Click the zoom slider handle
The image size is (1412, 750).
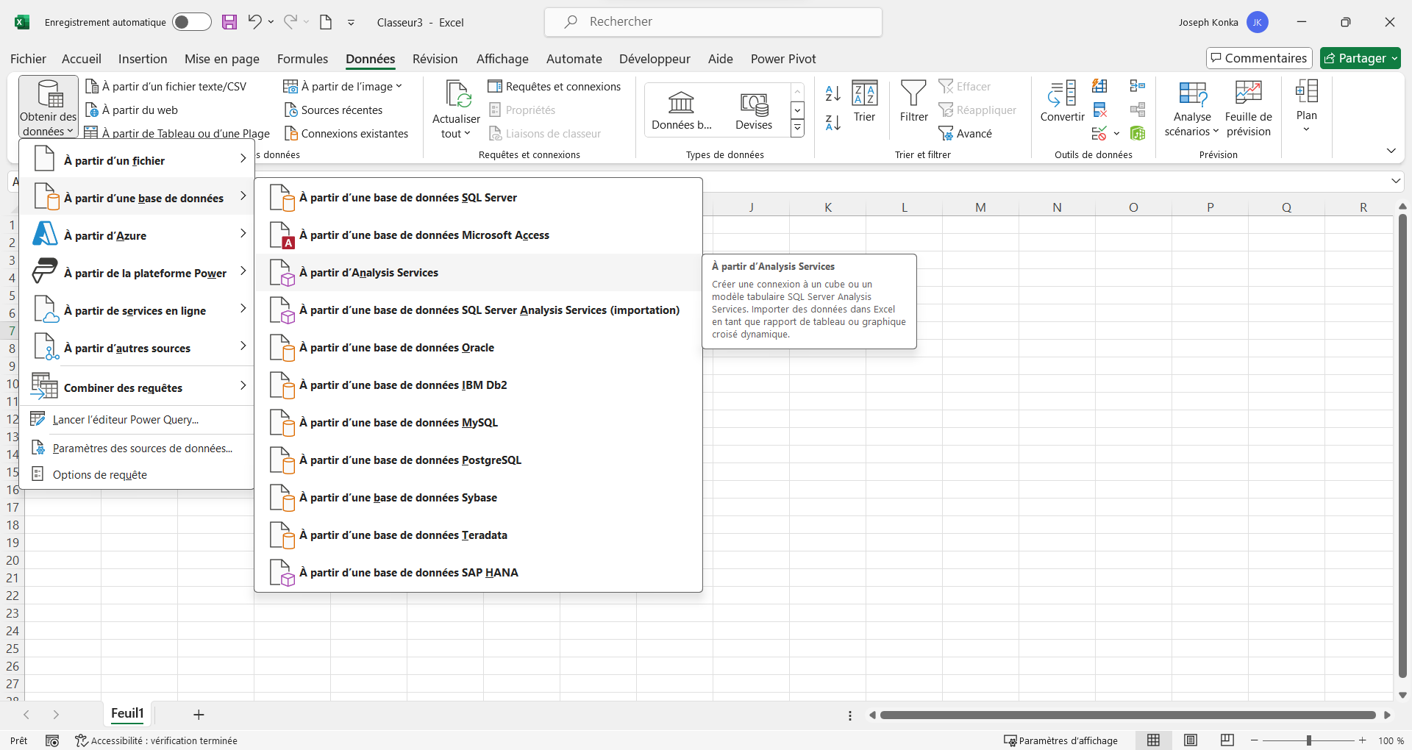tap(1308, 740)
